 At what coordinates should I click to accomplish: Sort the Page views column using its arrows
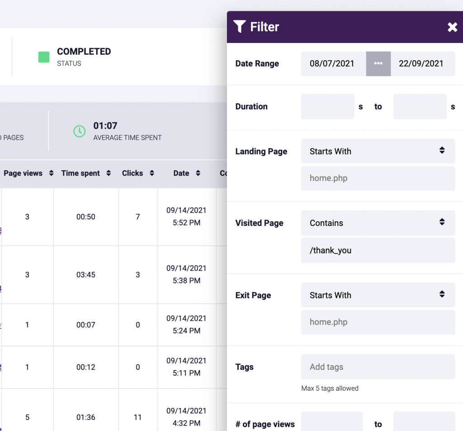coord(51,173)
